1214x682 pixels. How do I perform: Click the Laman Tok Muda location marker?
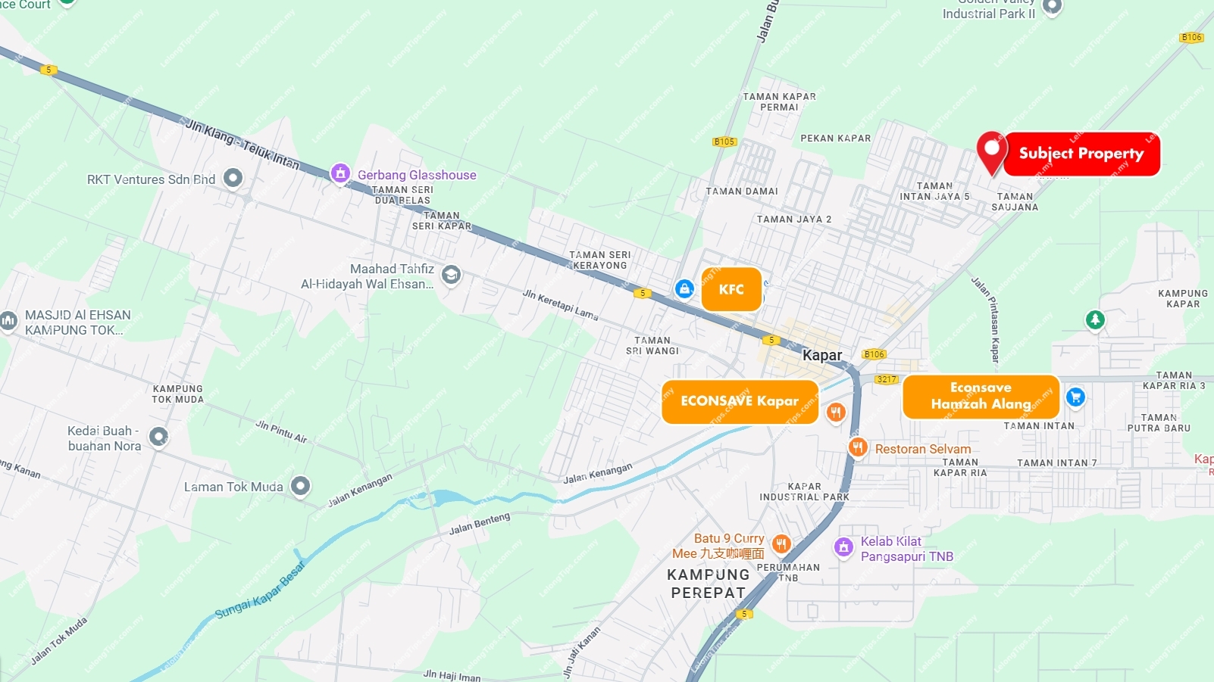301,486
